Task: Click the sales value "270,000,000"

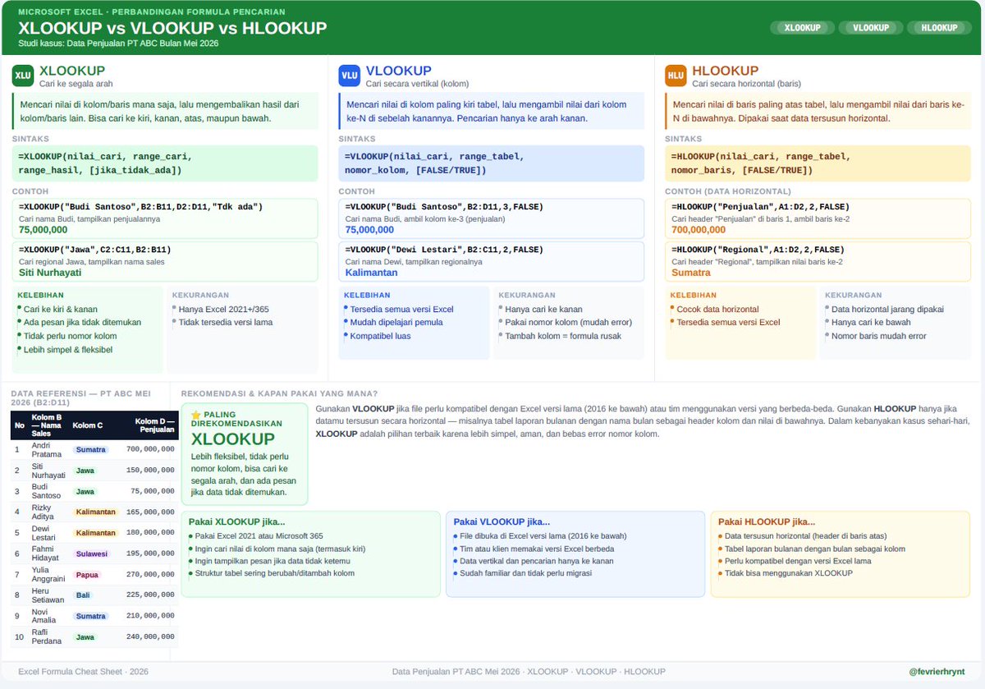Action: pos(151,575)
